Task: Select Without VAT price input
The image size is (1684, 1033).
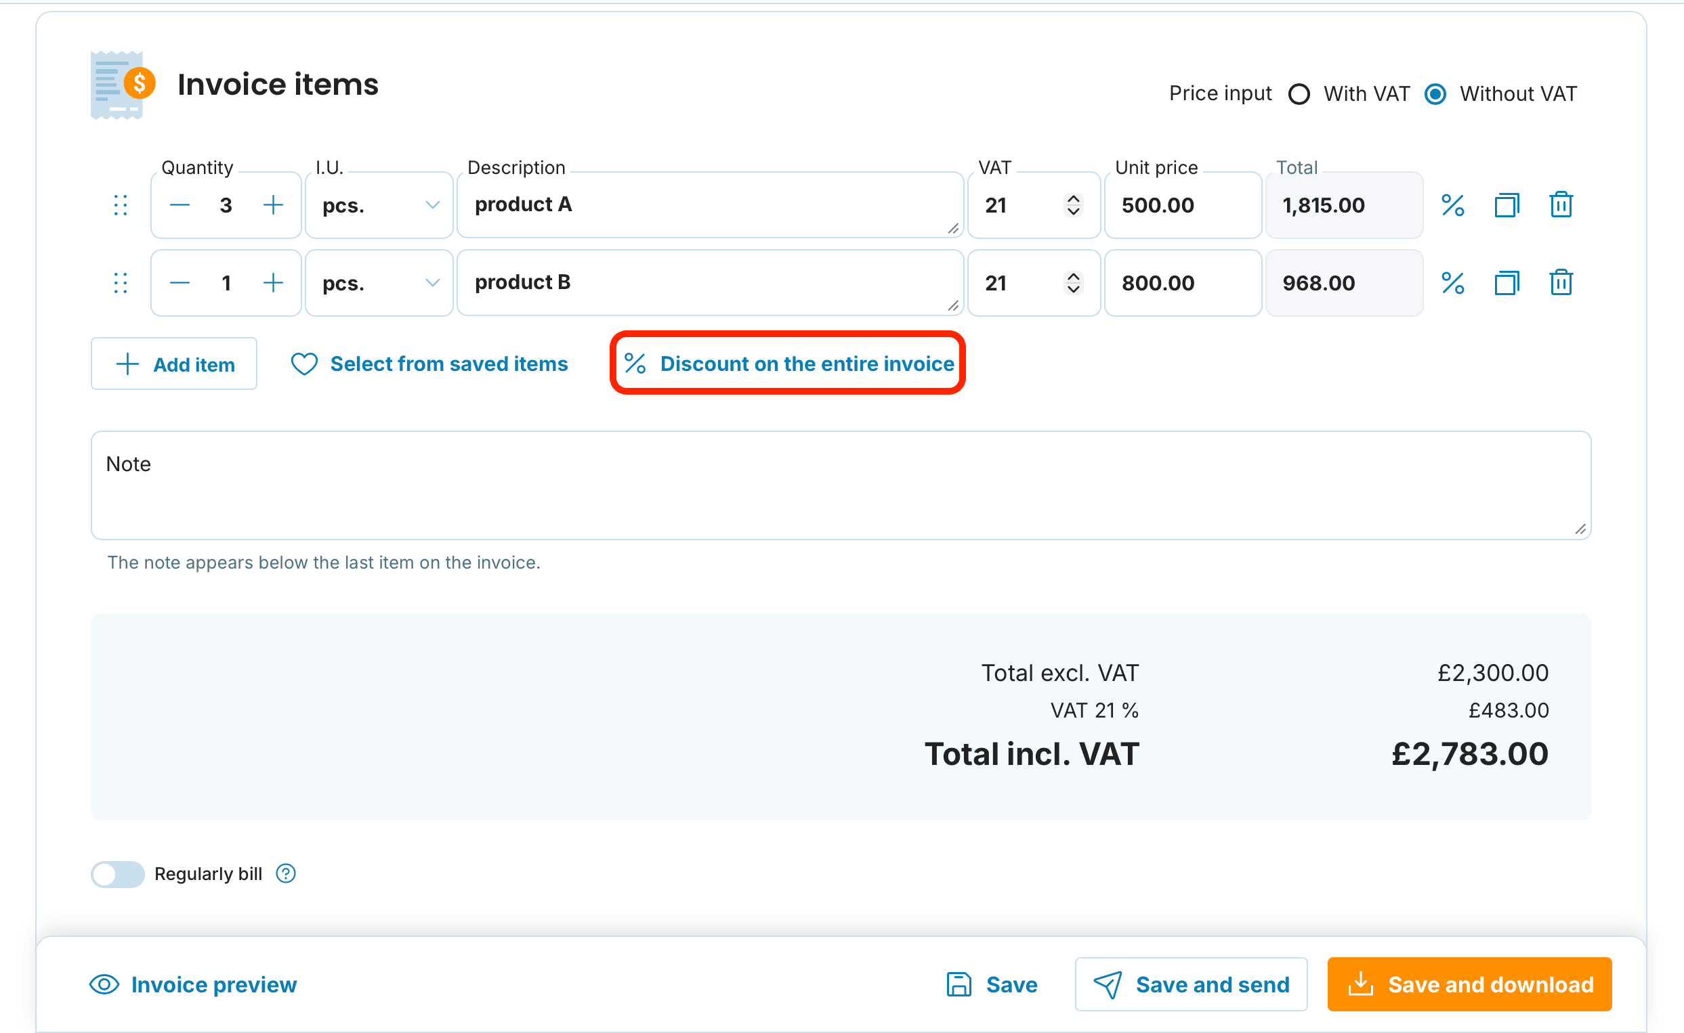Action: (x=1435, y=93)
